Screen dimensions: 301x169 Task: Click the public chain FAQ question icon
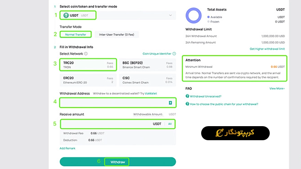pyautogui.click(x=187, y=104)
